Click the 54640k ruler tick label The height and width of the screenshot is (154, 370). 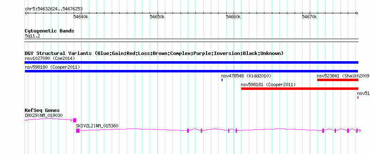81,17
